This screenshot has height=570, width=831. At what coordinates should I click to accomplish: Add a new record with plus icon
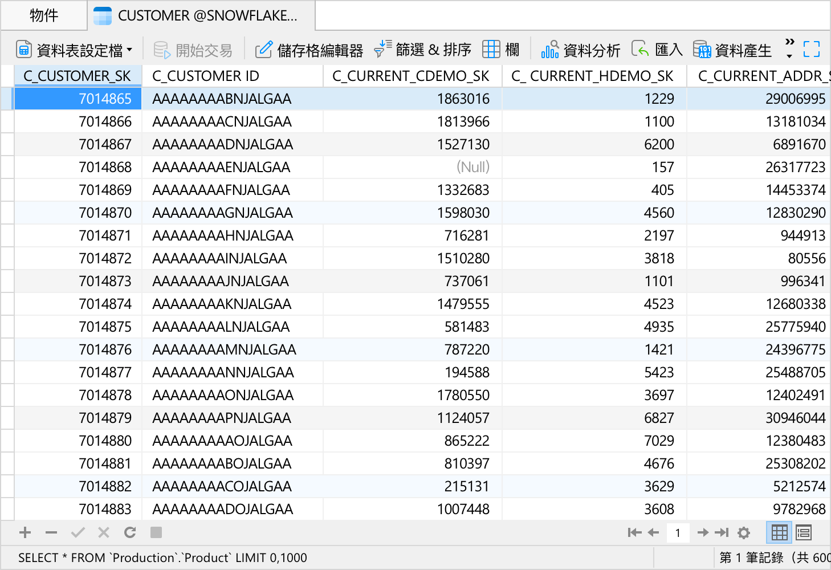(x=25, y=532)
